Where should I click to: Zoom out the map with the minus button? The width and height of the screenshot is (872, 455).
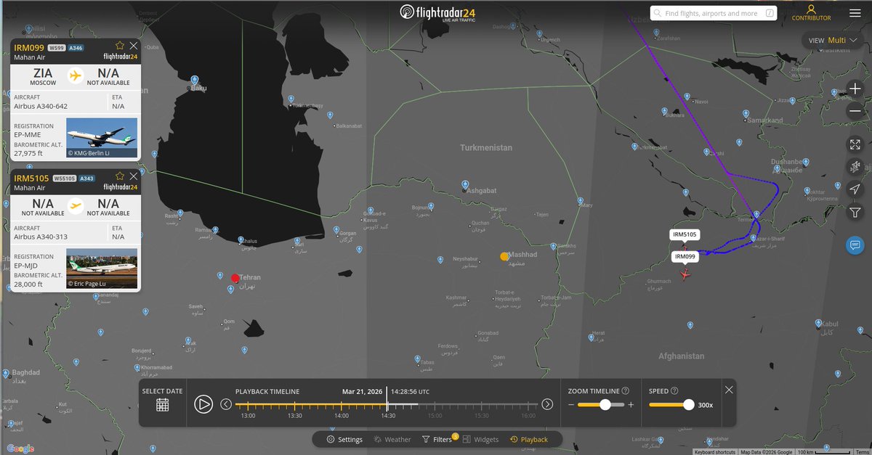(x=855, y=111)
